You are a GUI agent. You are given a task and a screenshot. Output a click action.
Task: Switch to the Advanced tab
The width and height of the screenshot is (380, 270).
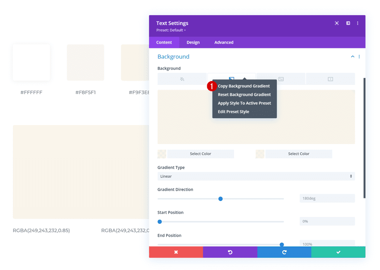click(x=224, y=42)
